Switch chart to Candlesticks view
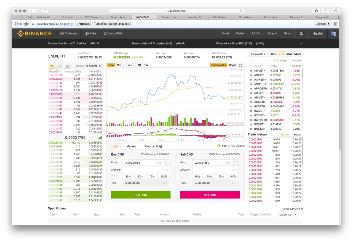Image resolution: width=353 pixels, height=242 pixels. [218, 65]
